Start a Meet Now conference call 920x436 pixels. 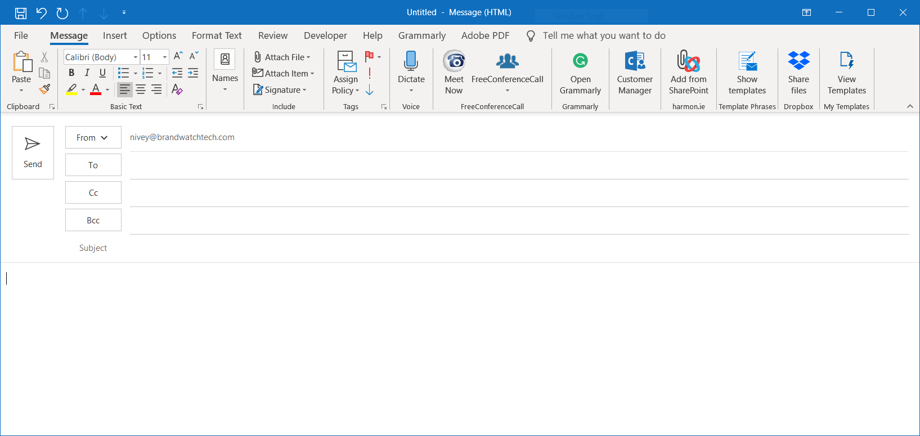coord(454,73)
